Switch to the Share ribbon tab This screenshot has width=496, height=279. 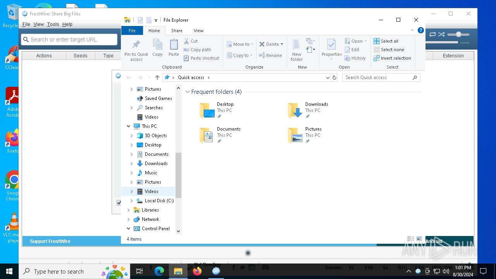[177, 31]
